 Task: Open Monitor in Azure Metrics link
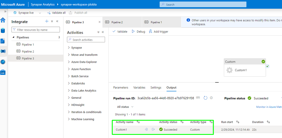coord(269,107)
